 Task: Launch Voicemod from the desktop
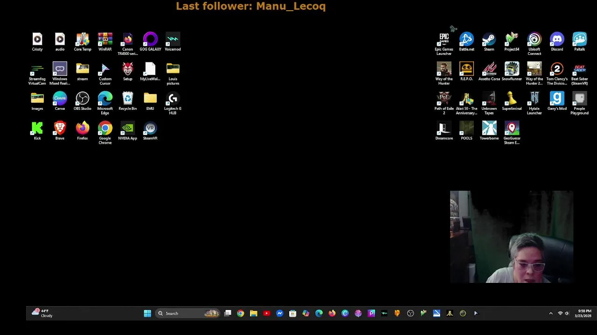(173, 42)
